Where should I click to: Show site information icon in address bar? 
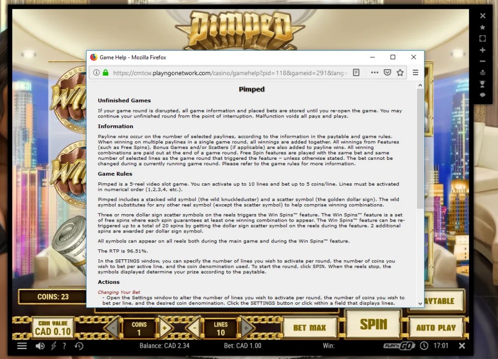[96, 73]
